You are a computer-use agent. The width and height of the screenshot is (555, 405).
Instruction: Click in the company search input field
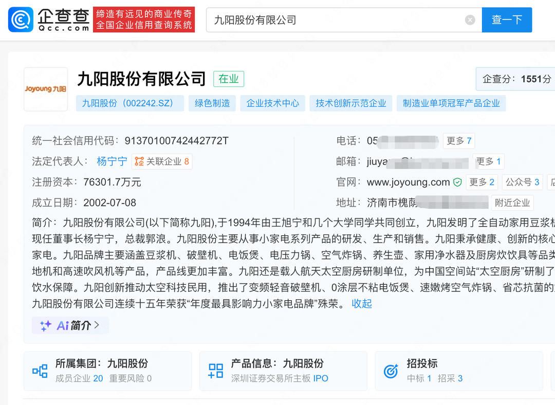pyautogui.click(x=334, y=20)
